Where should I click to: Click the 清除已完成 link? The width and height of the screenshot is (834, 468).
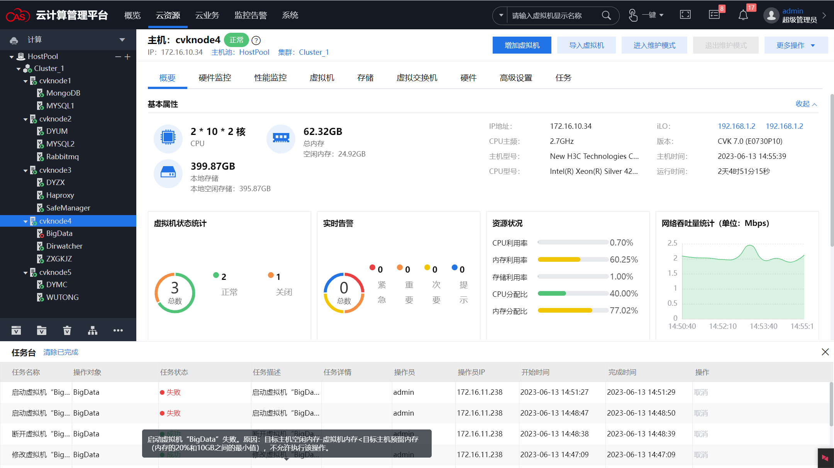point(61,352)
